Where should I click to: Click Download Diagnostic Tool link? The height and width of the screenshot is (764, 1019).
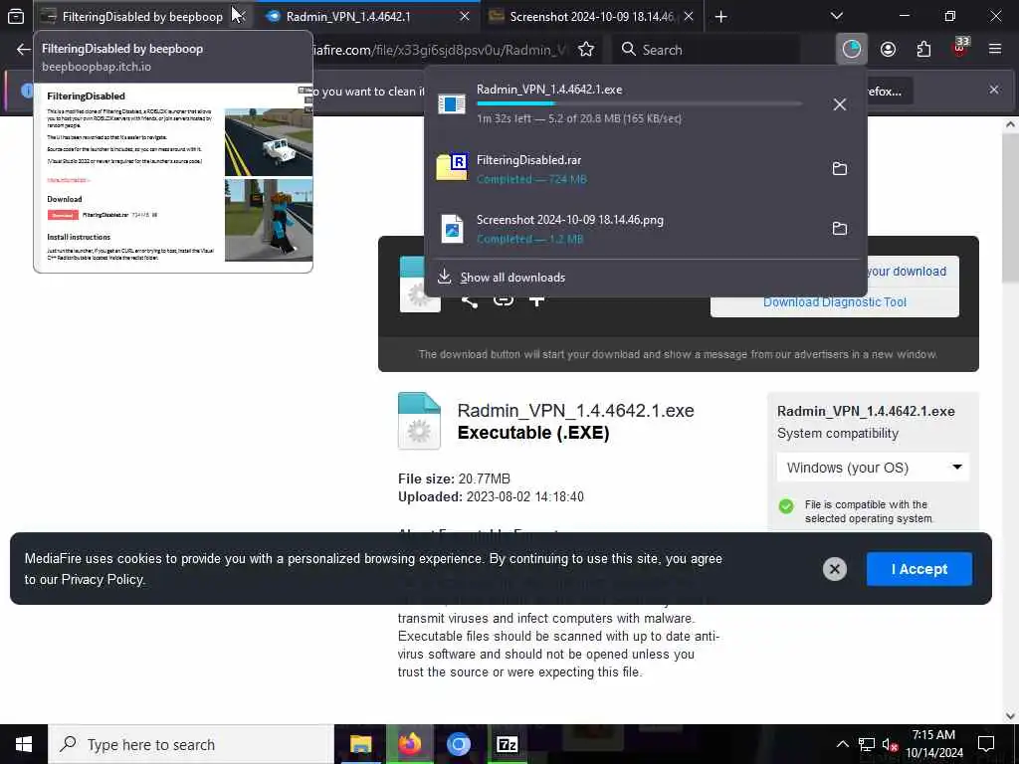point(835,302)
